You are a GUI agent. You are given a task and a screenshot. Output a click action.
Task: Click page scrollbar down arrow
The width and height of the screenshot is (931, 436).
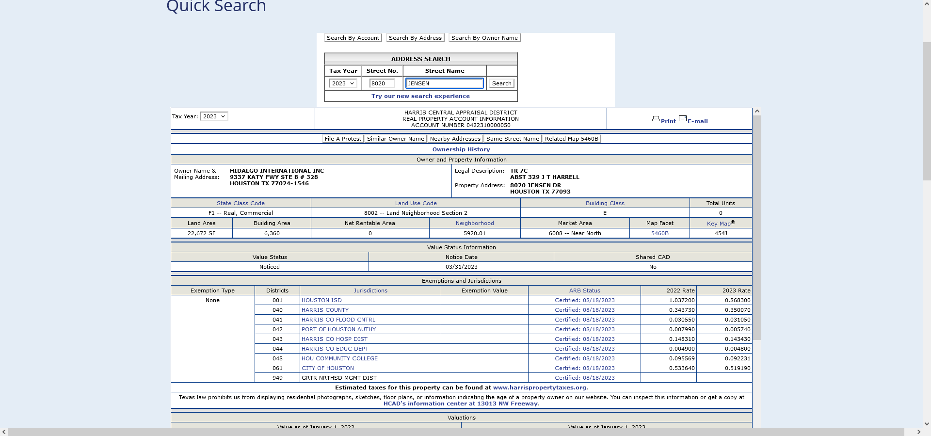(927, 423)
